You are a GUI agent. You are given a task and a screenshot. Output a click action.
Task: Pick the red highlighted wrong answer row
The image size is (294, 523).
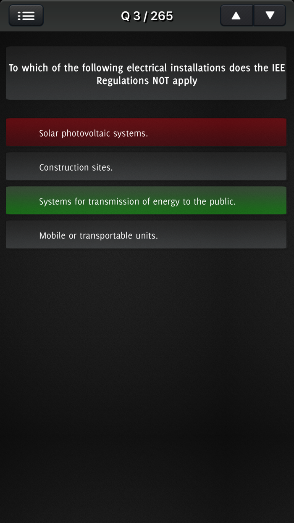(x=146, y=132)
